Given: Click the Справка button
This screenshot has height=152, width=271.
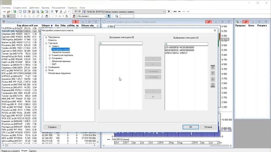Looking at the screenshot, I should (x=52, y=127).
